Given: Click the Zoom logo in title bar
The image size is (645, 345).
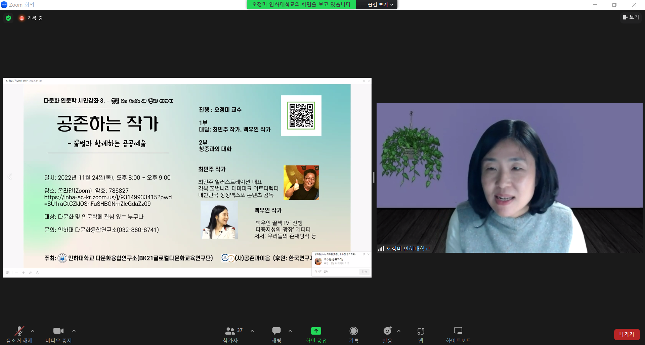Looking at the screenshot, I should click(x=4, y=5).
